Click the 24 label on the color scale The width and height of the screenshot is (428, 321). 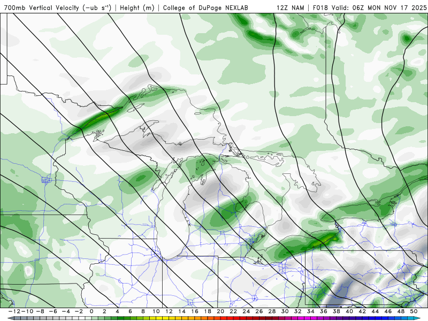click(x=246, y=311)
